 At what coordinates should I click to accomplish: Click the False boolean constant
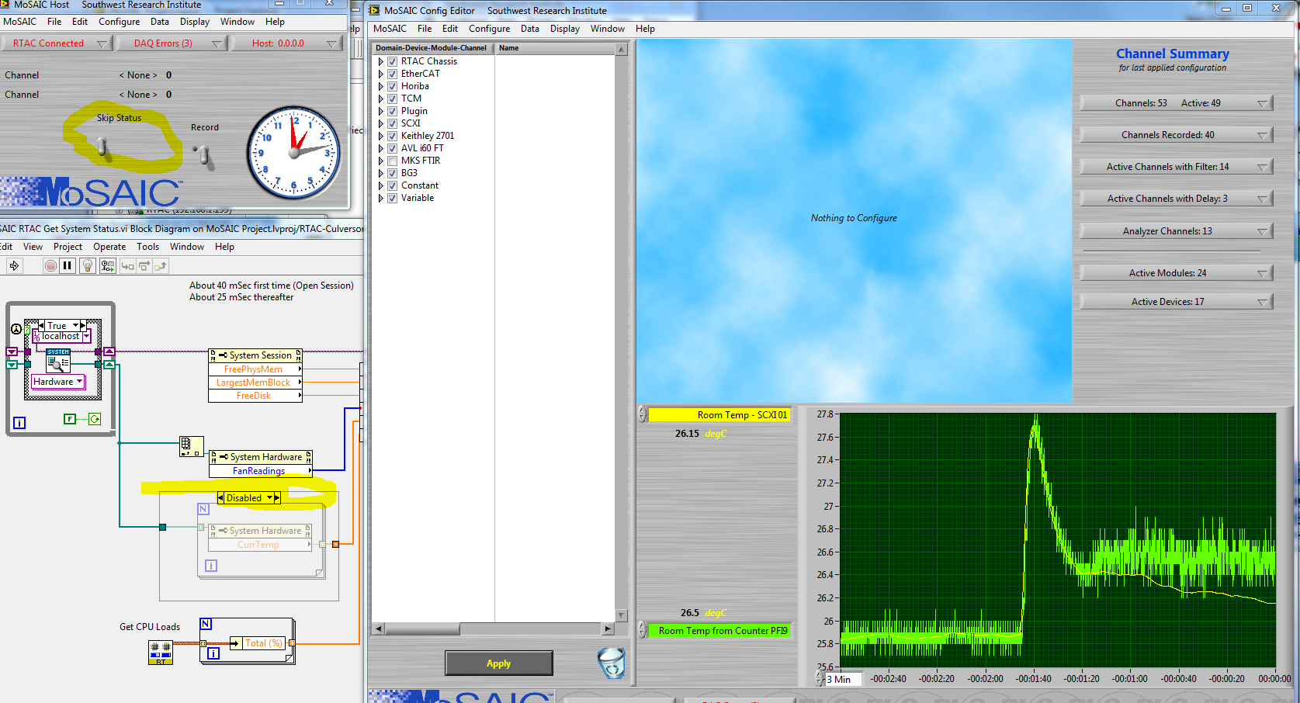[70, 419]
